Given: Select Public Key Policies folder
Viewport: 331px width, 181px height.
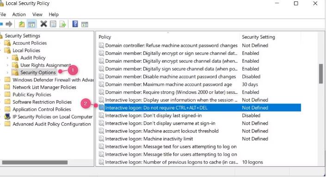Looking at the screenshot, I should click(32, 95).
